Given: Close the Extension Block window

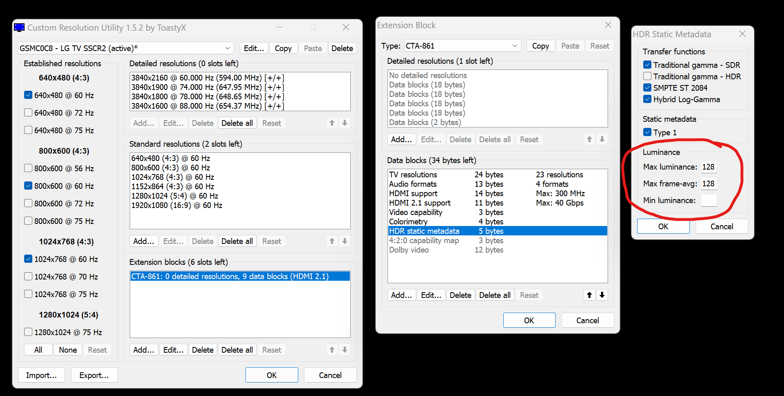Looking at the screenshot, I should (608, 25).
